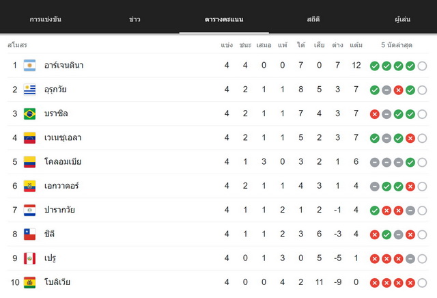Click the Colombia flag icon

click(29, 162)
